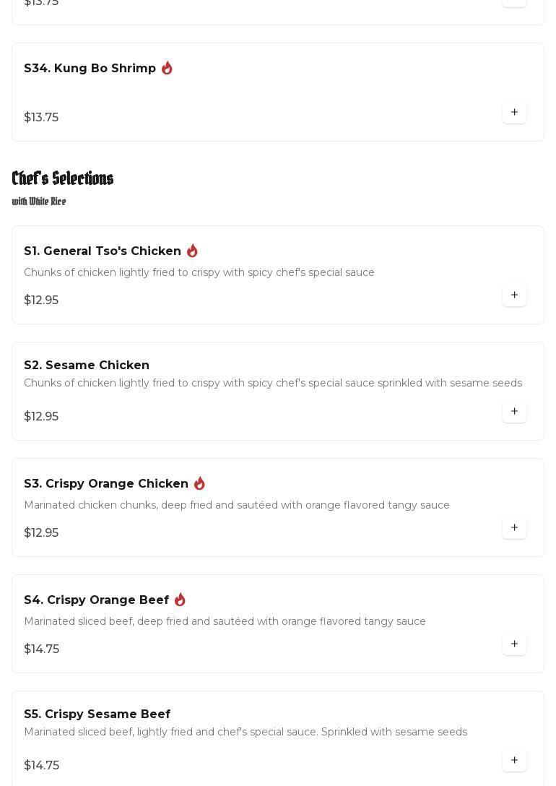
Task: Select S4. Crispy Orange Beef title
Action: (x=96, y=600)
